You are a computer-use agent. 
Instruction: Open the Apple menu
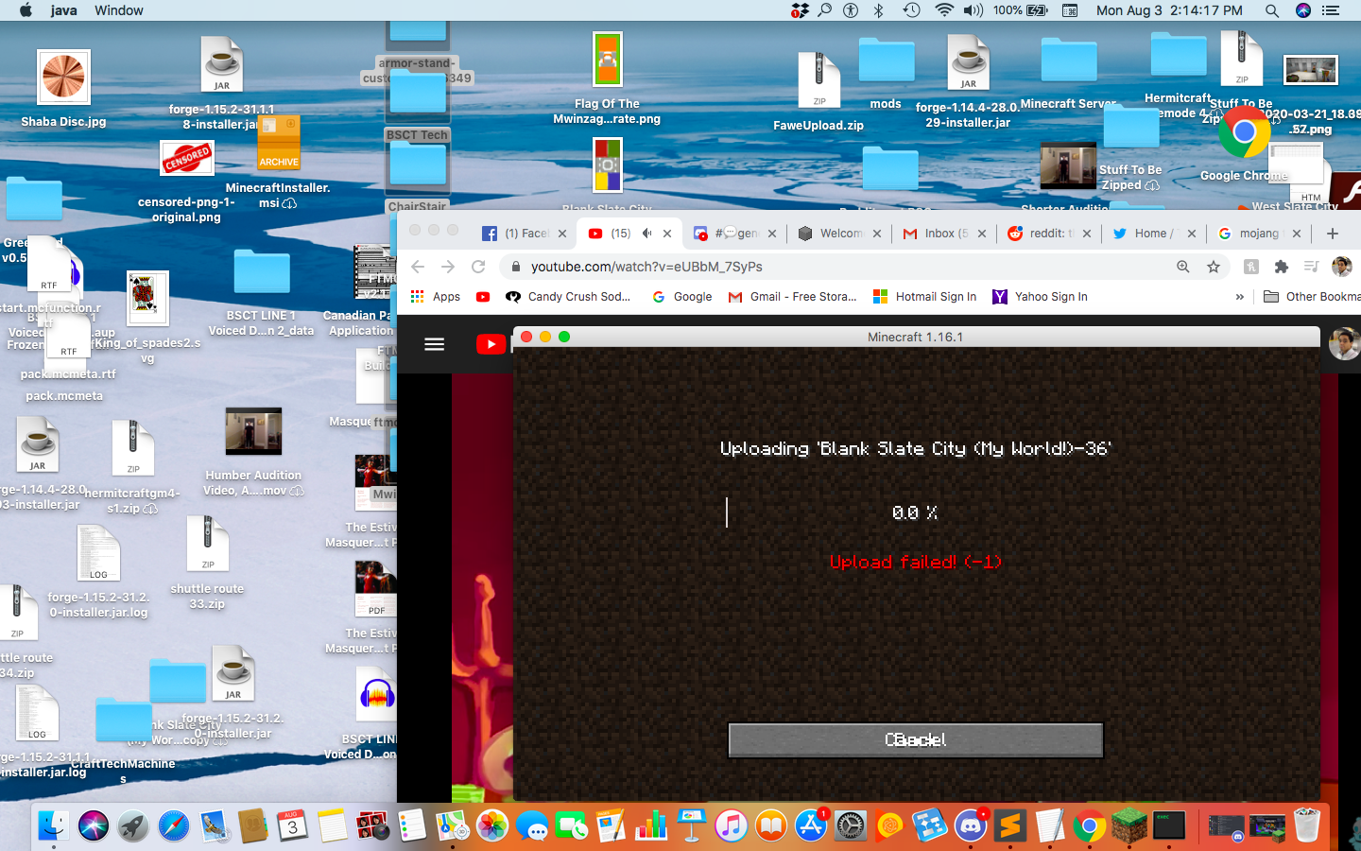(x=26, y=10)
